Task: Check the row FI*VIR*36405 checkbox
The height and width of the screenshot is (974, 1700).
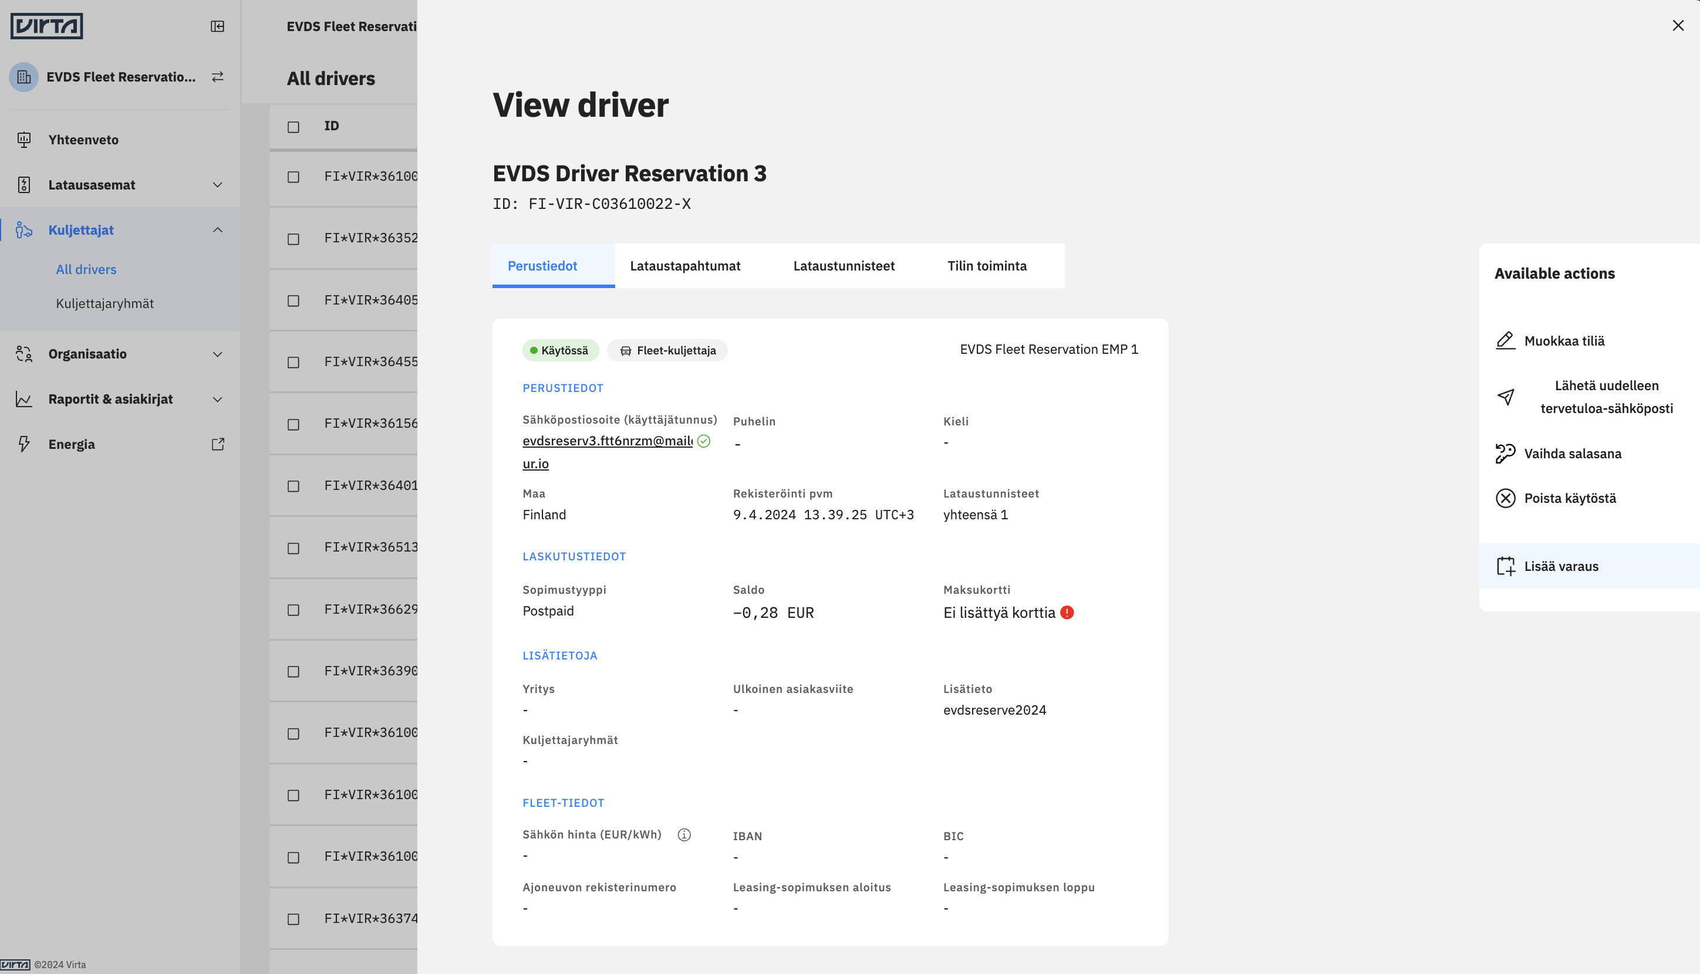Action: pyautogui.click(x=293, y=301)
